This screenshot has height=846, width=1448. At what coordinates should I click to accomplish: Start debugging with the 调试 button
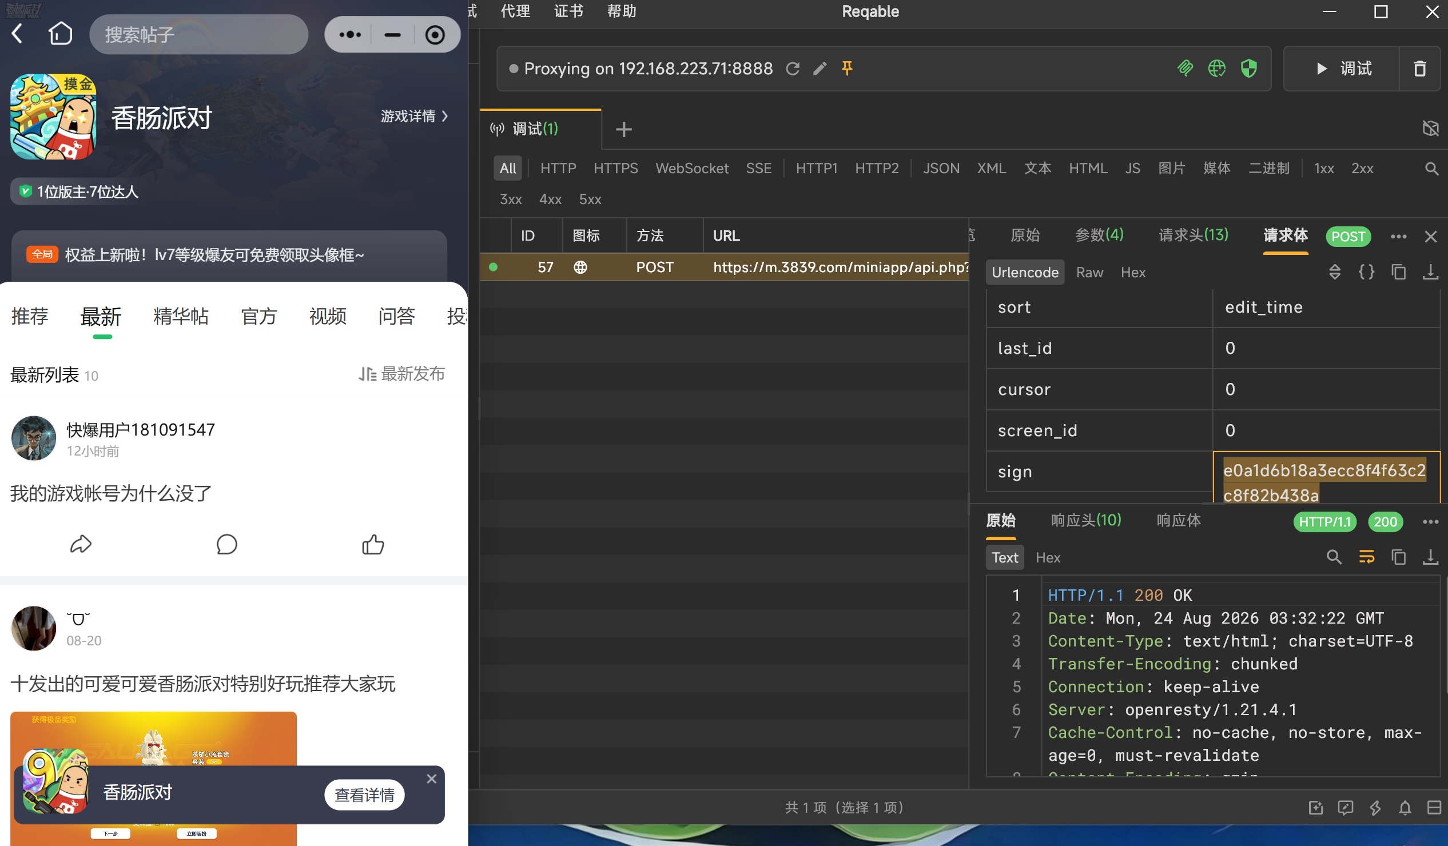tap(1342, 69)
